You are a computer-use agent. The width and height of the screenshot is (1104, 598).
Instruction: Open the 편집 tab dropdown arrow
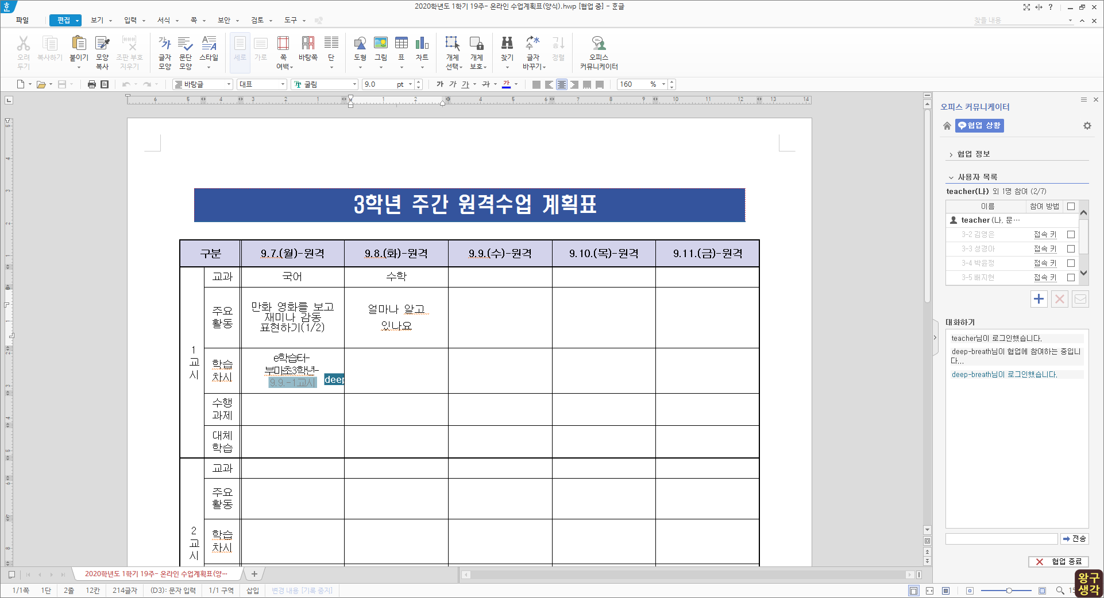click(77, 21)
